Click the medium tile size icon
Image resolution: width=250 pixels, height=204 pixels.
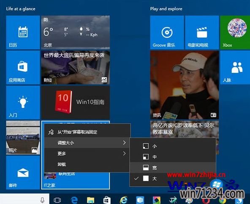tap(146, 157)
